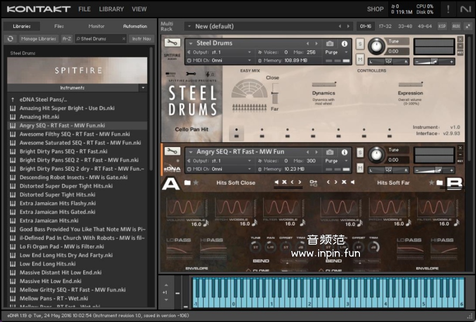
Task: Open the Steel Drums info icon
Action: tap(344, 43)
